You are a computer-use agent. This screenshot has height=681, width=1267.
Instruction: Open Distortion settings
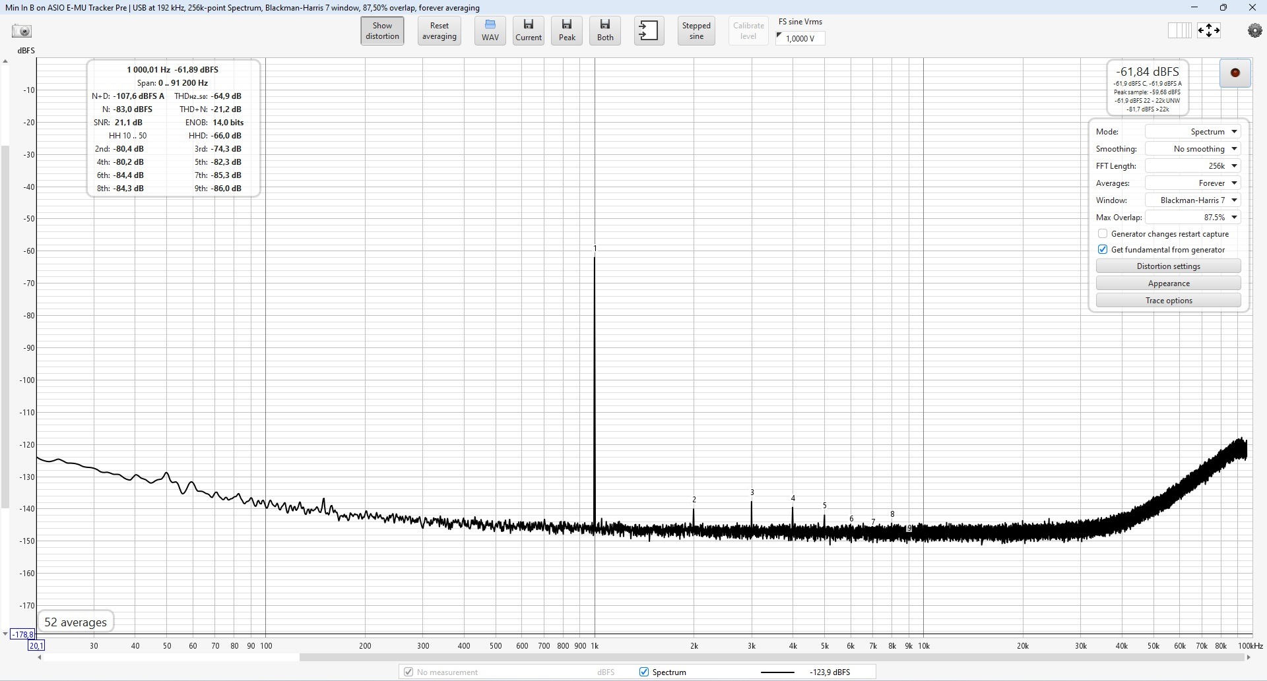[1169, 266]
